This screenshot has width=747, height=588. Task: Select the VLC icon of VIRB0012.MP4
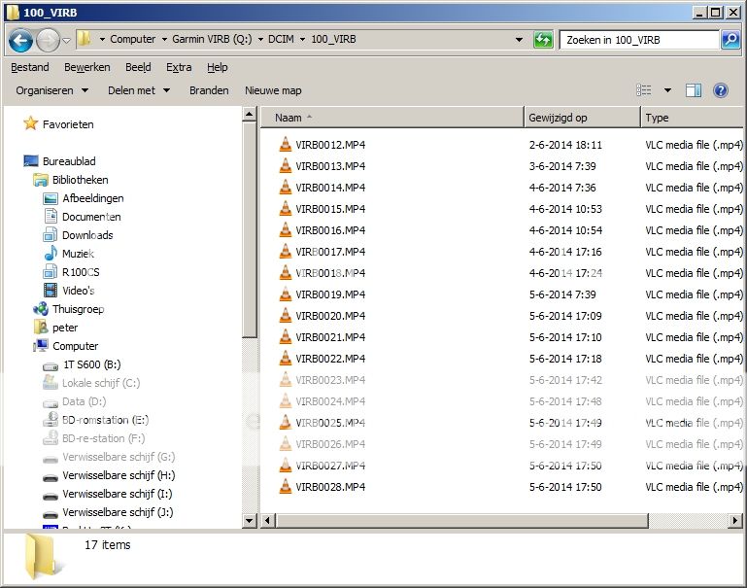coord(285,145)
